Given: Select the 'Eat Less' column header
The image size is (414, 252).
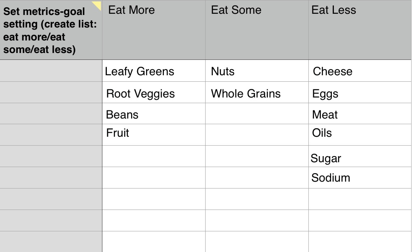Looking at the screenshot, I should coord(360,30).
